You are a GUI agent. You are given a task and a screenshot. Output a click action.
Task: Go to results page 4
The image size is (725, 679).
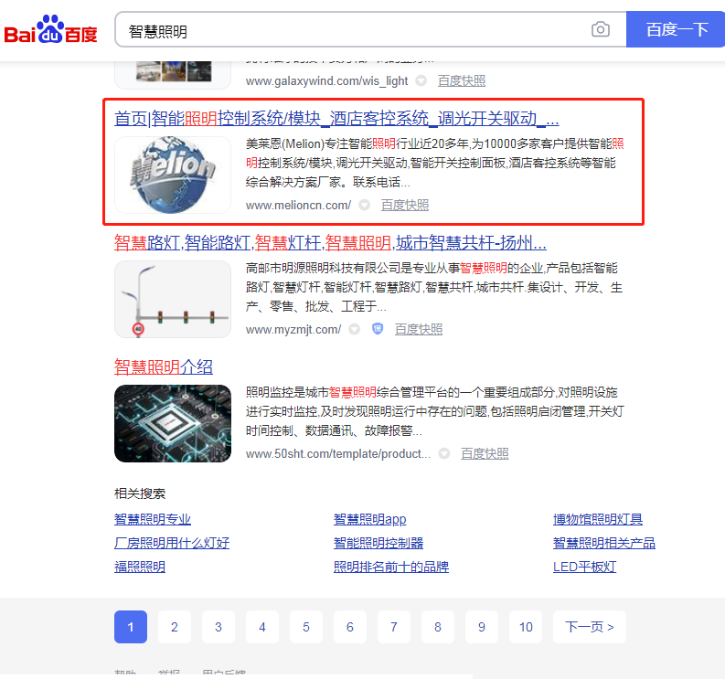(x=262, y=627)
